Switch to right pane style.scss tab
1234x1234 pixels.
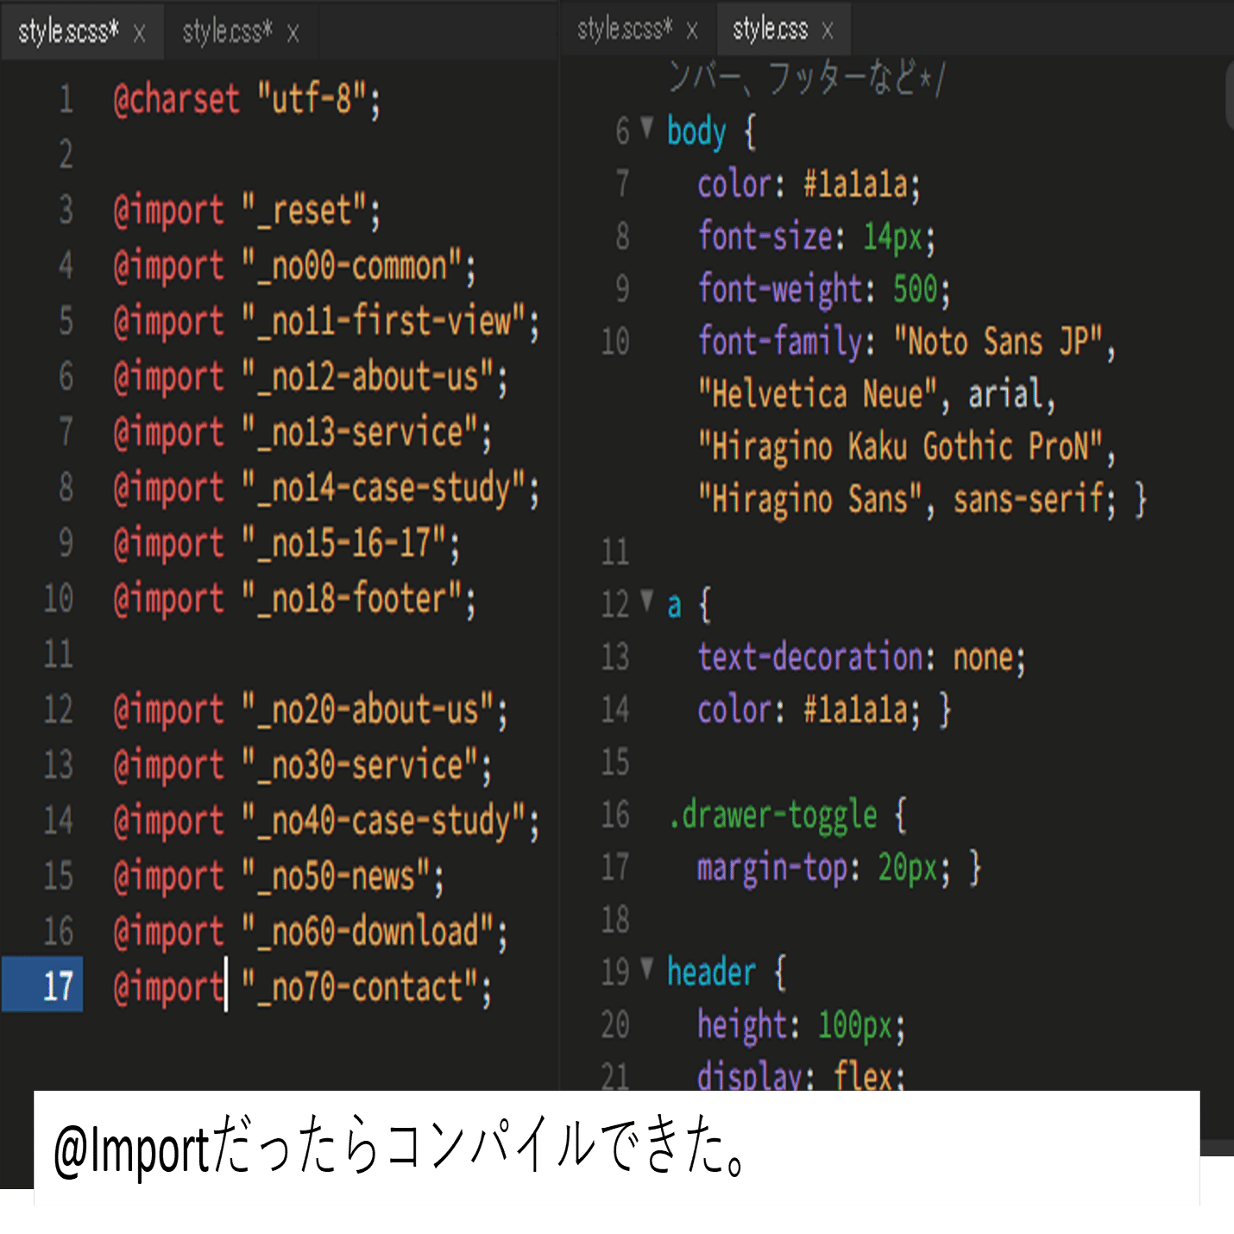pyautogui.click(x=624, y=29)
